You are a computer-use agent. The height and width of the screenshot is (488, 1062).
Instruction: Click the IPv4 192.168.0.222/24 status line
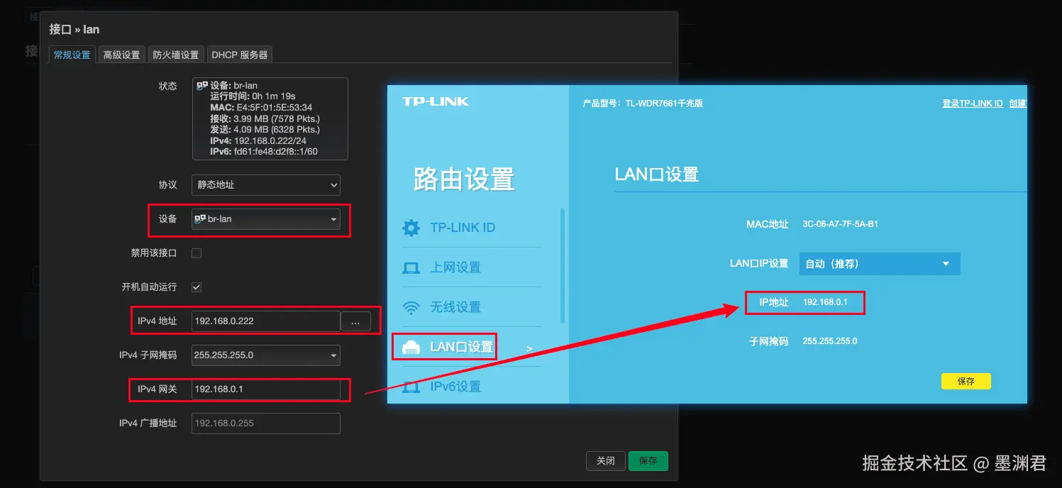pos(258,141)
